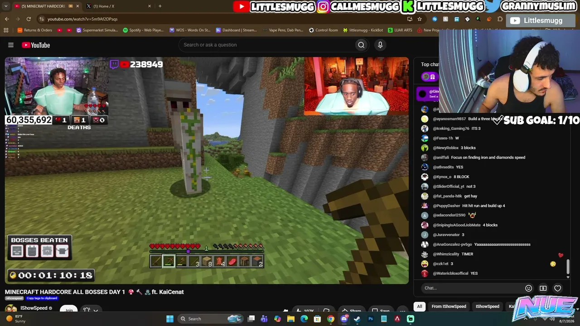
Task: Click the ishowspeed tag badge
Action: (x=14, y=298)
